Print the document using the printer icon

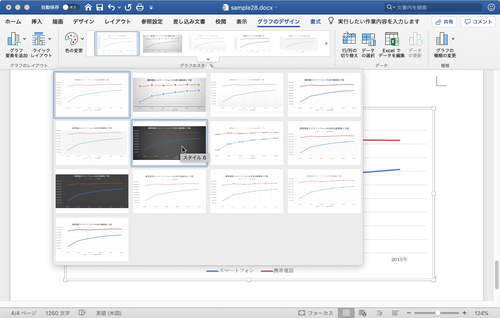pos(140,7)
